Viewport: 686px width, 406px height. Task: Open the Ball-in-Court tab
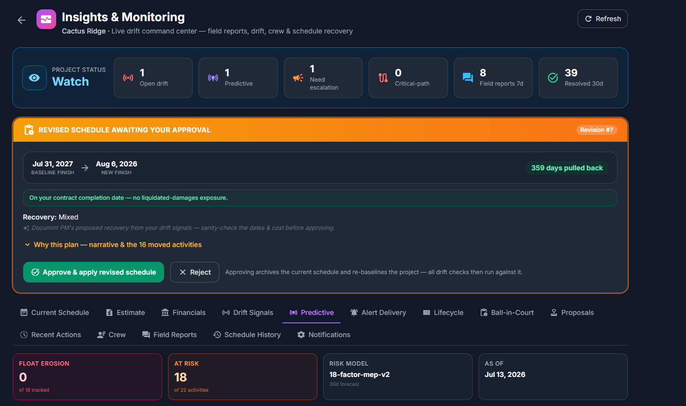[x=507, y=312]
